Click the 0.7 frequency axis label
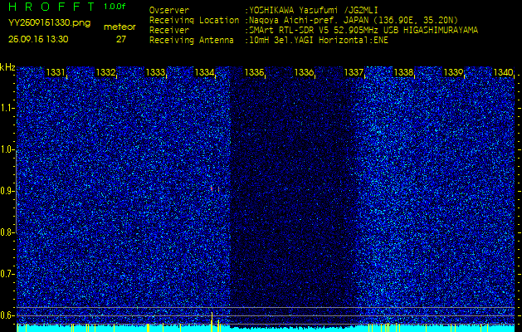The image size is (522, 332). pos(7,274)
